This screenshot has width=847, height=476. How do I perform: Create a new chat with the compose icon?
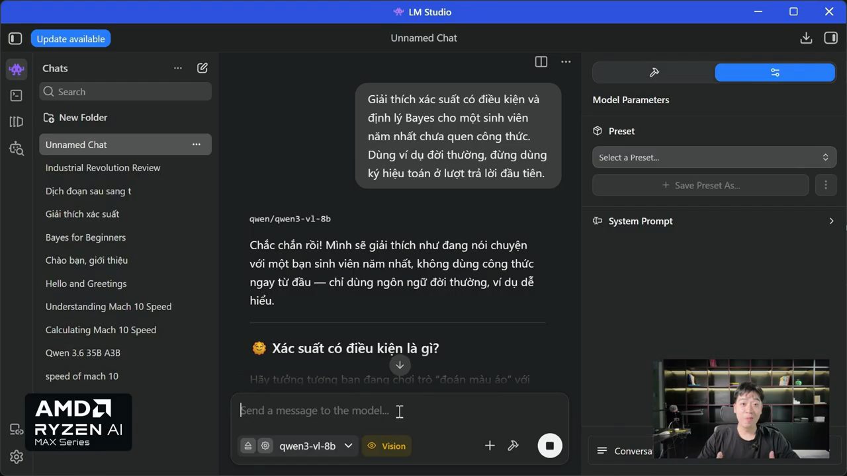pos(202,68)
